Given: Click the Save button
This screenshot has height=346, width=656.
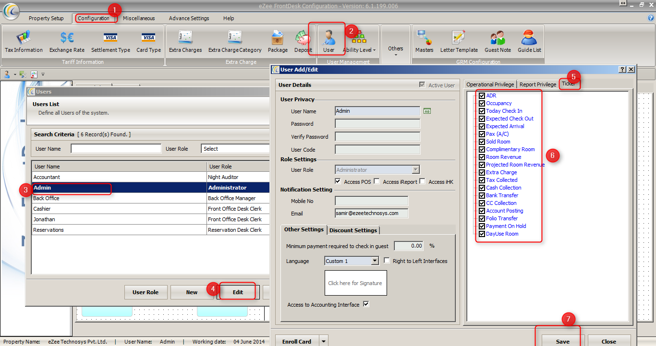Looking at the screenshot, I should (563, 341).
